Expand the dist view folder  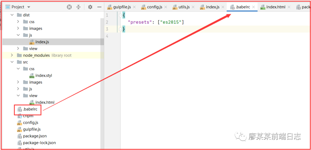[18, 48]
